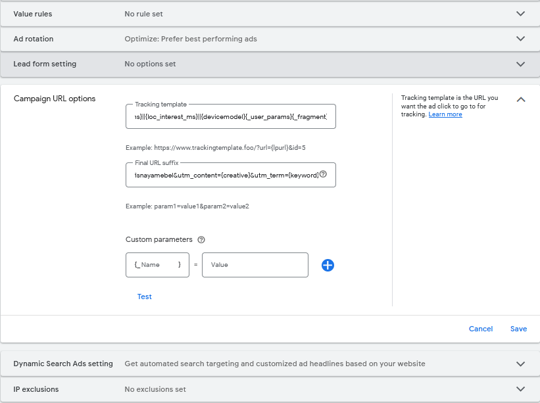Image resolution: width=540 pixels, height=403 pixels.
Task: Expand the Value rules section chevron
Action: coord(521,14)
